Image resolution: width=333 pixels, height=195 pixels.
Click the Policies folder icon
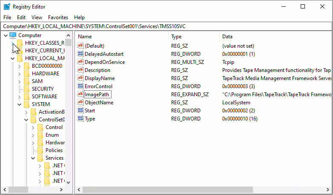(40, 150)
